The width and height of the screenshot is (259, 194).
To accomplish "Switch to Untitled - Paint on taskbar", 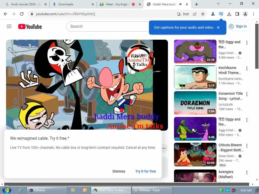I will (x=152, y=190).
